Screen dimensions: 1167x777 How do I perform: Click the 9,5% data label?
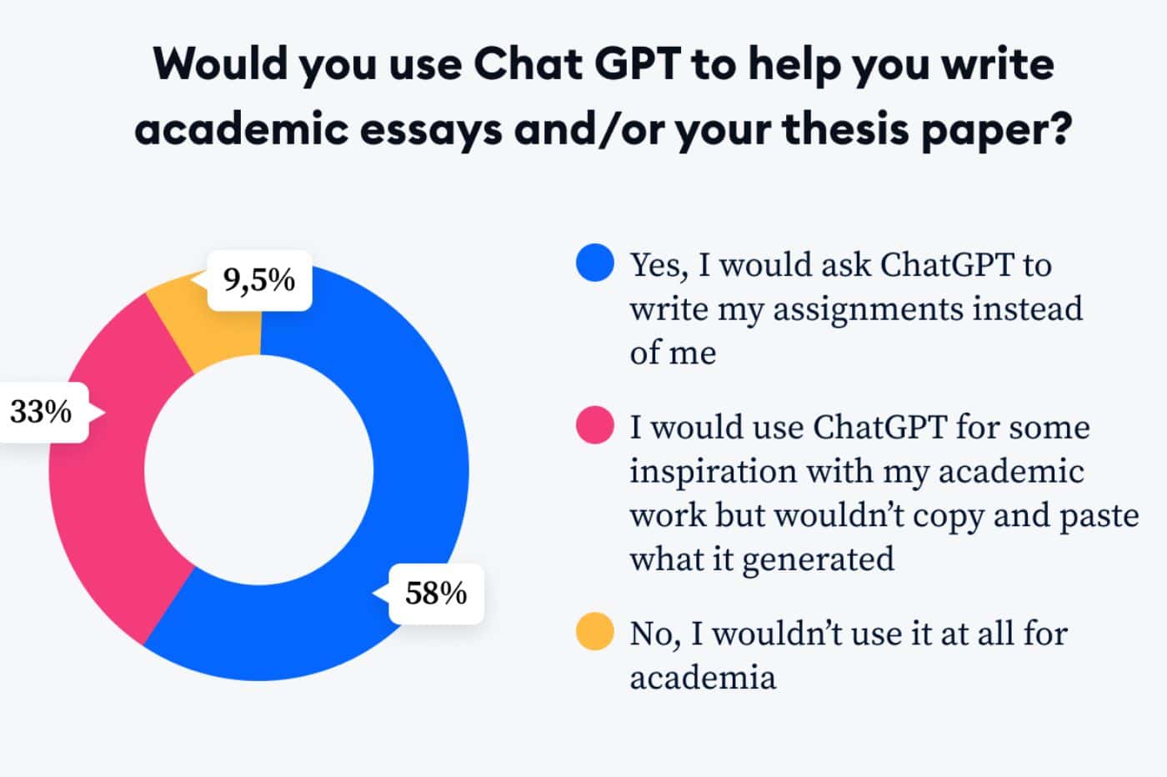[259, 280]
